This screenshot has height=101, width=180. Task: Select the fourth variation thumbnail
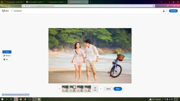(87, 89)
